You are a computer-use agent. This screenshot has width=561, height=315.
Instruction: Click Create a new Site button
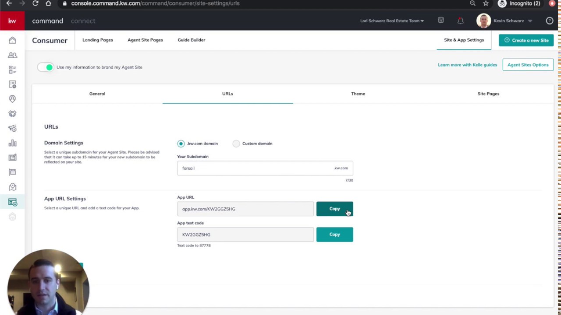[x=526, y=40]
